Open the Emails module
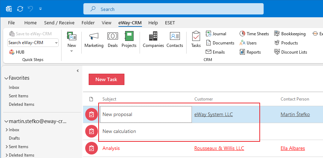This screenshot has width=323, height=158. [215, 52]
